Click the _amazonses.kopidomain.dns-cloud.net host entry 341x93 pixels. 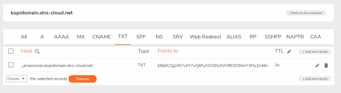coord(57,66)
